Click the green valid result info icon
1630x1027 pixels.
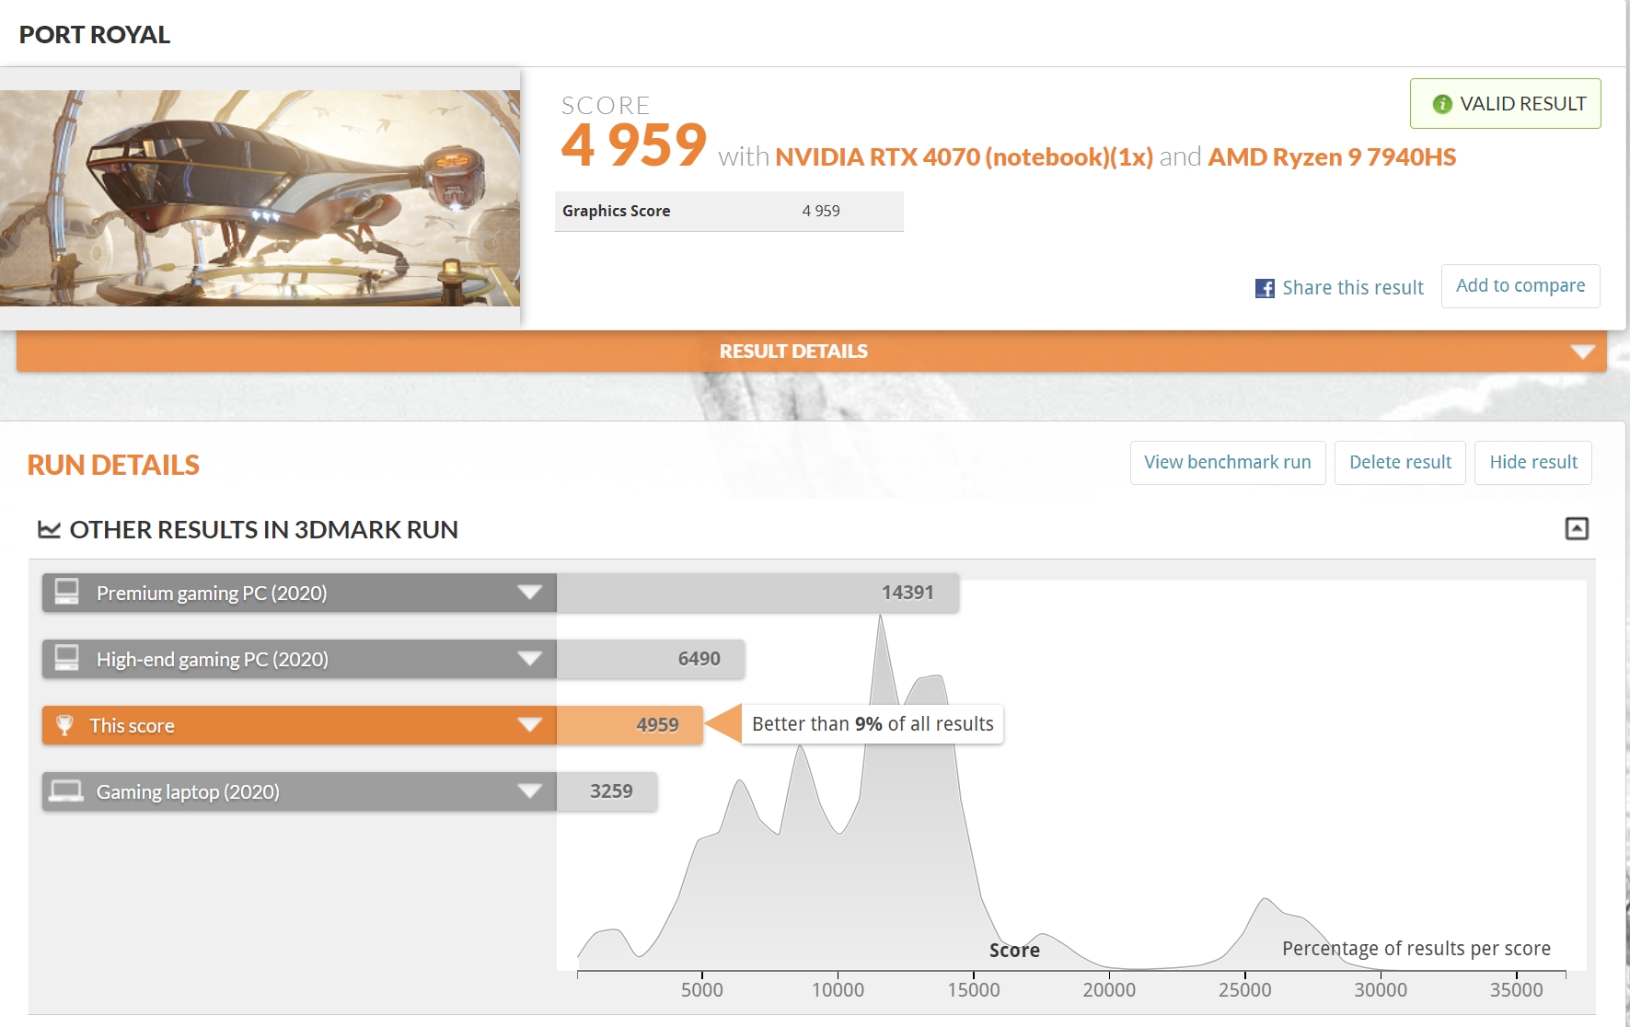[1441, 104]
